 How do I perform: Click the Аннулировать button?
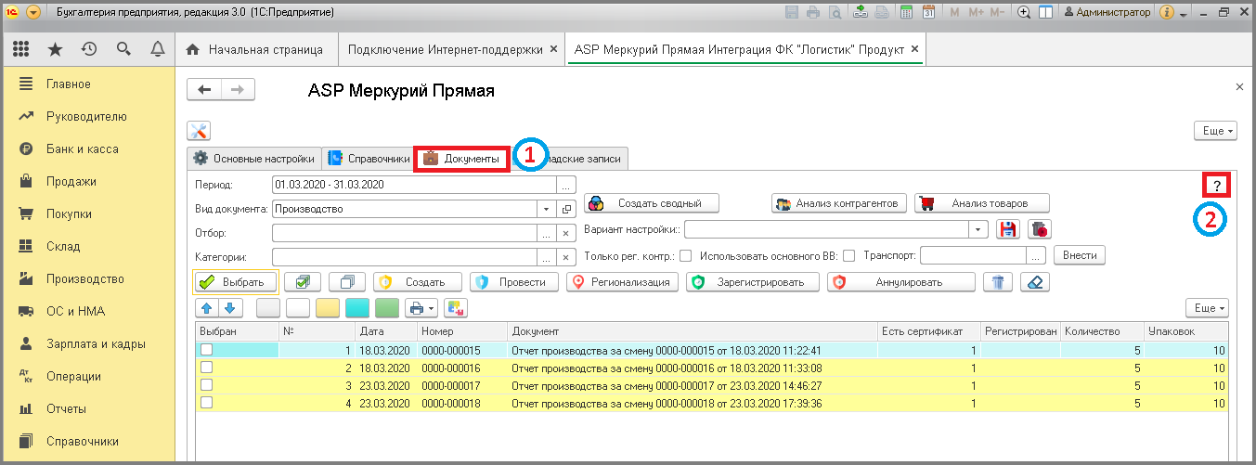pyautogui.click(x=900, y=282)
